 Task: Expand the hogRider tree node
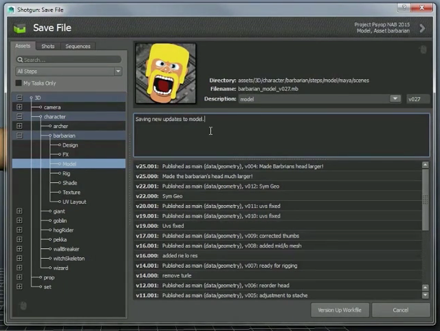19,230
